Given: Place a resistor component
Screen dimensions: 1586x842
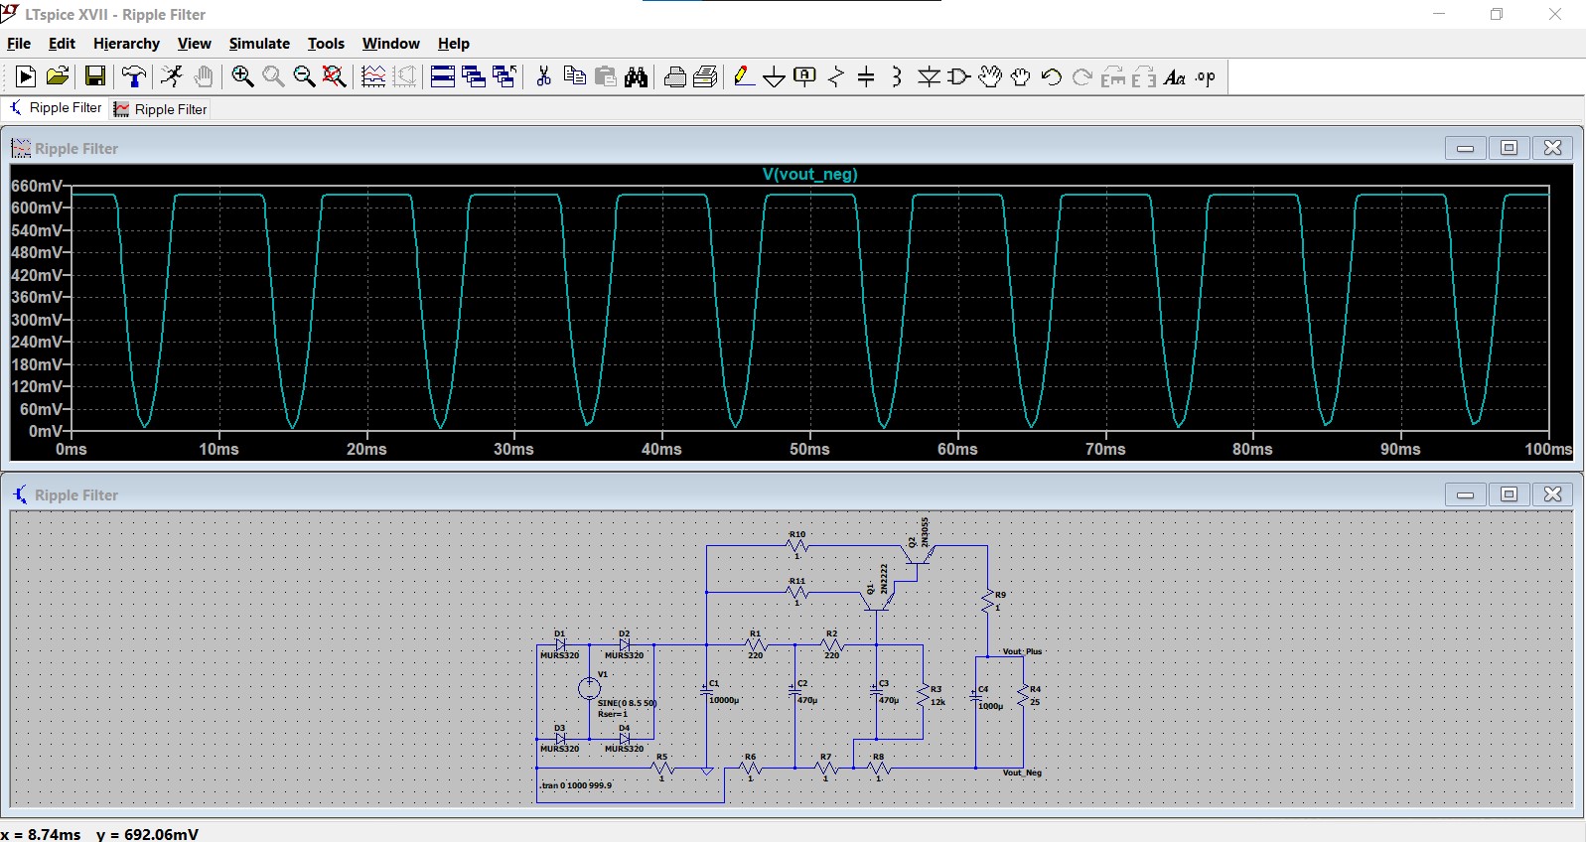Looking at the screenshot, I should (x=836, y=76).
